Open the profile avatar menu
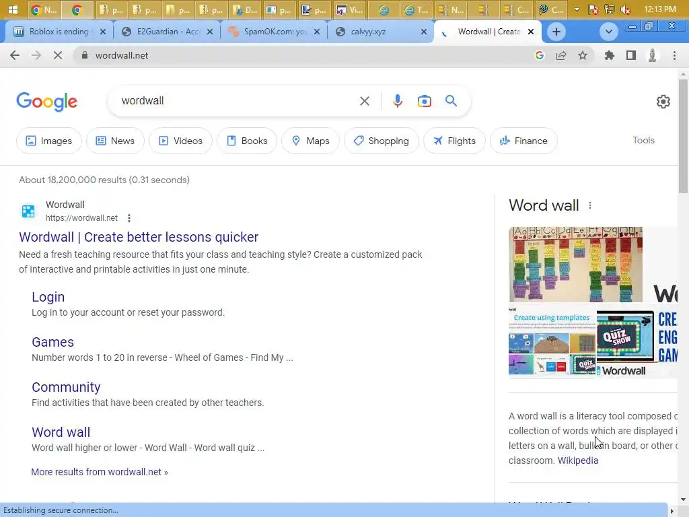This screenshot has height=517, width=689. tap(653, 55)
